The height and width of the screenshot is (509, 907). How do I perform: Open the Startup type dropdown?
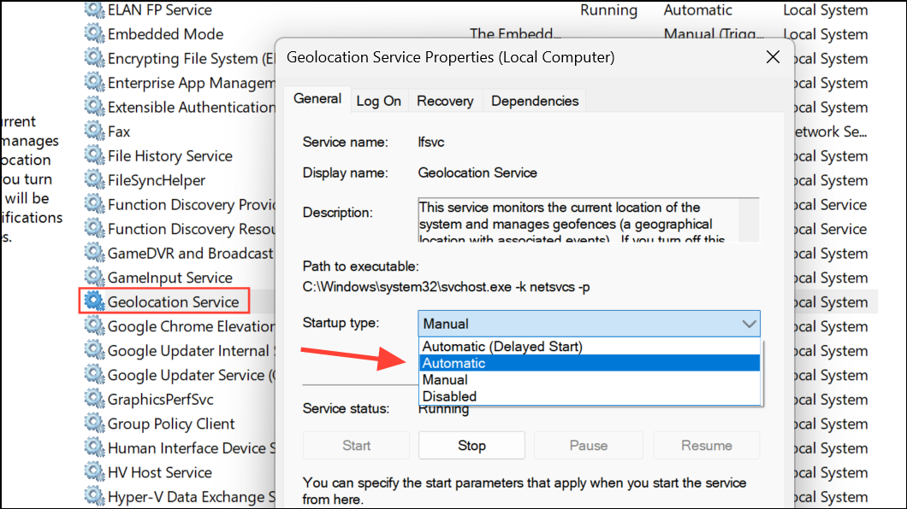pos(750,324)
